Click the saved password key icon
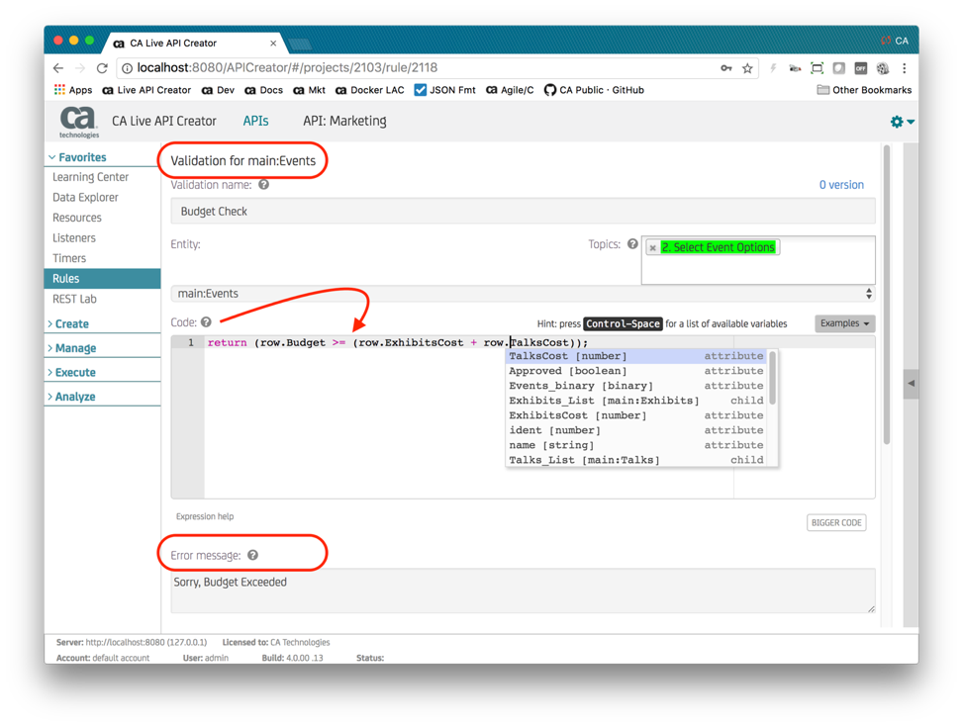The image size is (963, 727). point(726,68)
